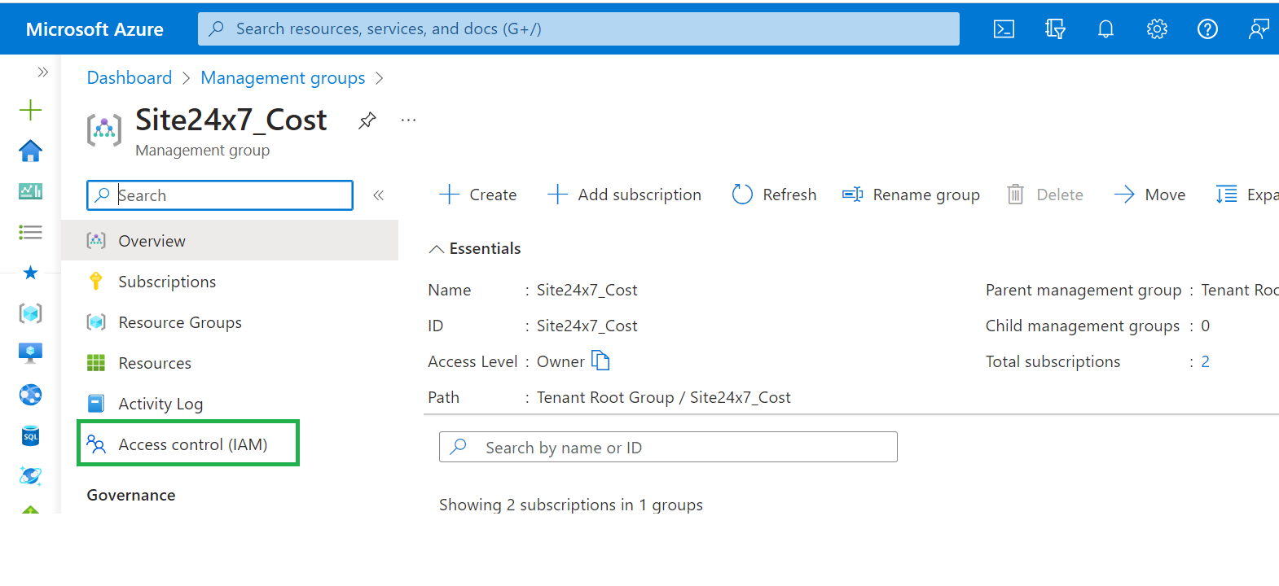Click the Search by name or ID field

pos(668,448)
